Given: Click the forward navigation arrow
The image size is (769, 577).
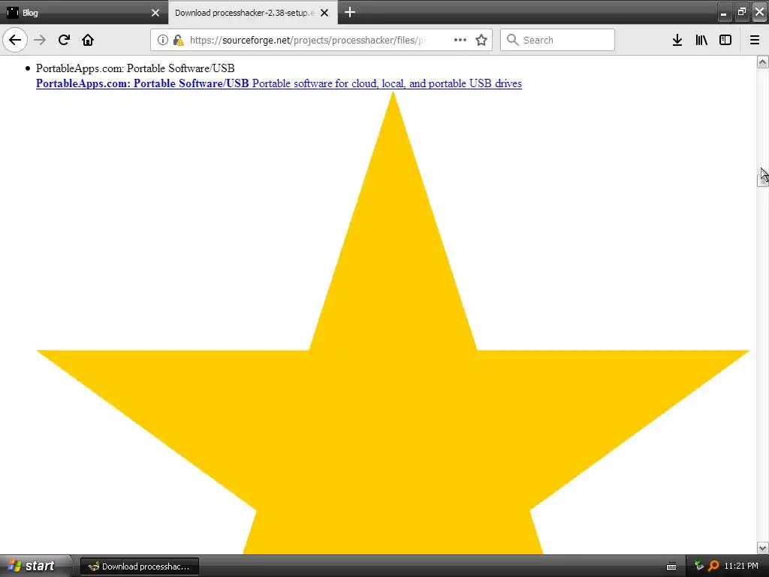Looking at the screenshot, I should tap(41, 40).
